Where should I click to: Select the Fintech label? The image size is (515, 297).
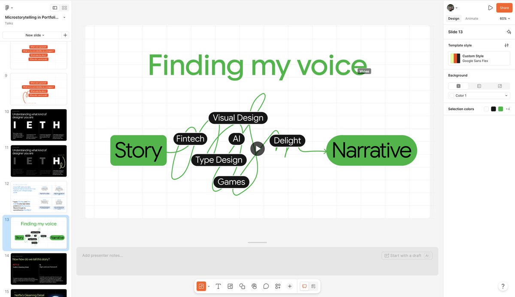click(190, 139)
